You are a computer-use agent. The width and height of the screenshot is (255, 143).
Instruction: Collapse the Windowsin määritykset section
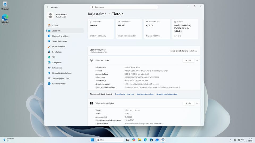click(x=197, y=103)
